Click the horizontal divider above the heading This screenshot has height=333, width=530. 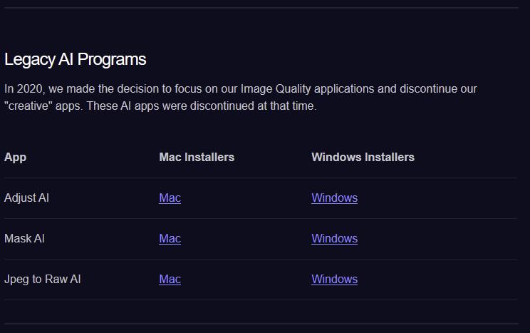pos(261,8)
